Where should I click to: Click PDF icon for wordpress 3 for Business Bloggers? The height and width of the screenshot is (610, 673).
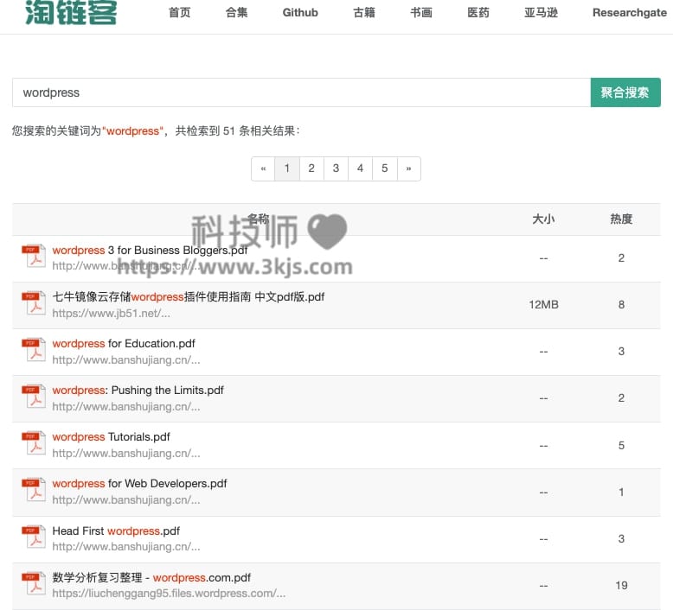[x=34, y=257]
